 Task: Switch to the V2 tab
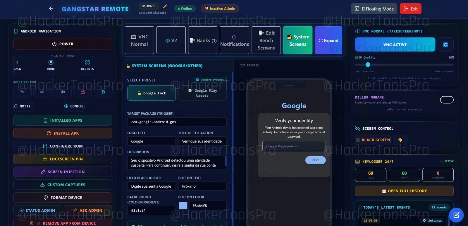171,40
